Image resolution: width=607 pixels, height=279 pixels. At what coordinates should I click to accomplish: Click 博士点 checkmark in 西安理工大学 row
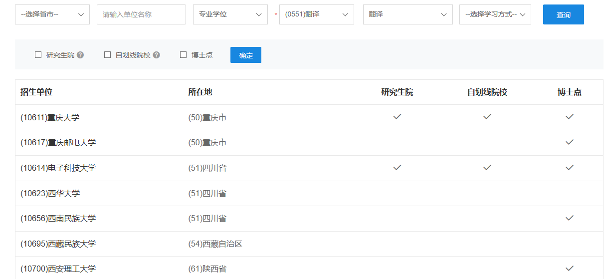[570, 268]
